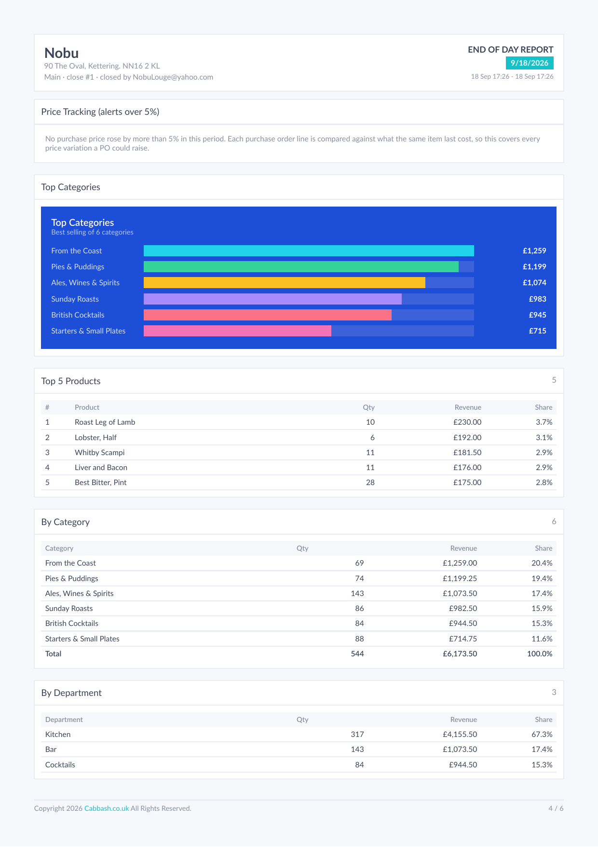Click the £982.50 Sunday Roasts revenue
Viewport: 598px width, 847px height.
463,609
